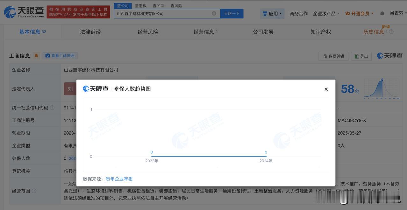Switch to 历史信息 VIP tab

pos(375,32)
